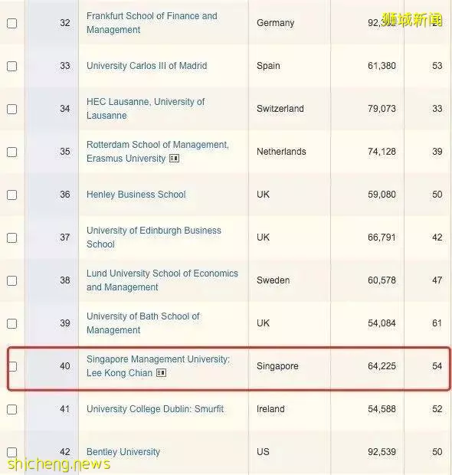Select rank number 35
The height and width of the screenshot is (475, 452).
point(65,152)
